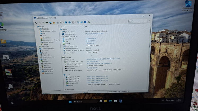This screenshot has width=198, height=111.
Task: Select Multimedia in the left tree
Action: point(45,55)
